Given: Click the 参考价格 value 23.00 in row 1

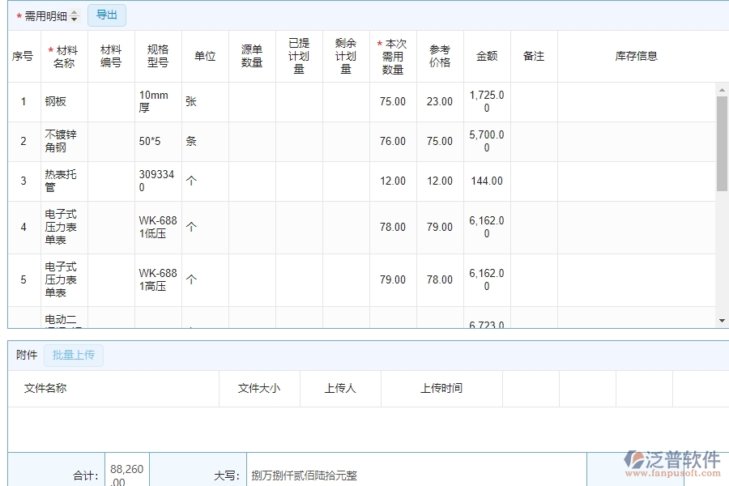Looking at the screenshot, I should click(x=439, y=101).
